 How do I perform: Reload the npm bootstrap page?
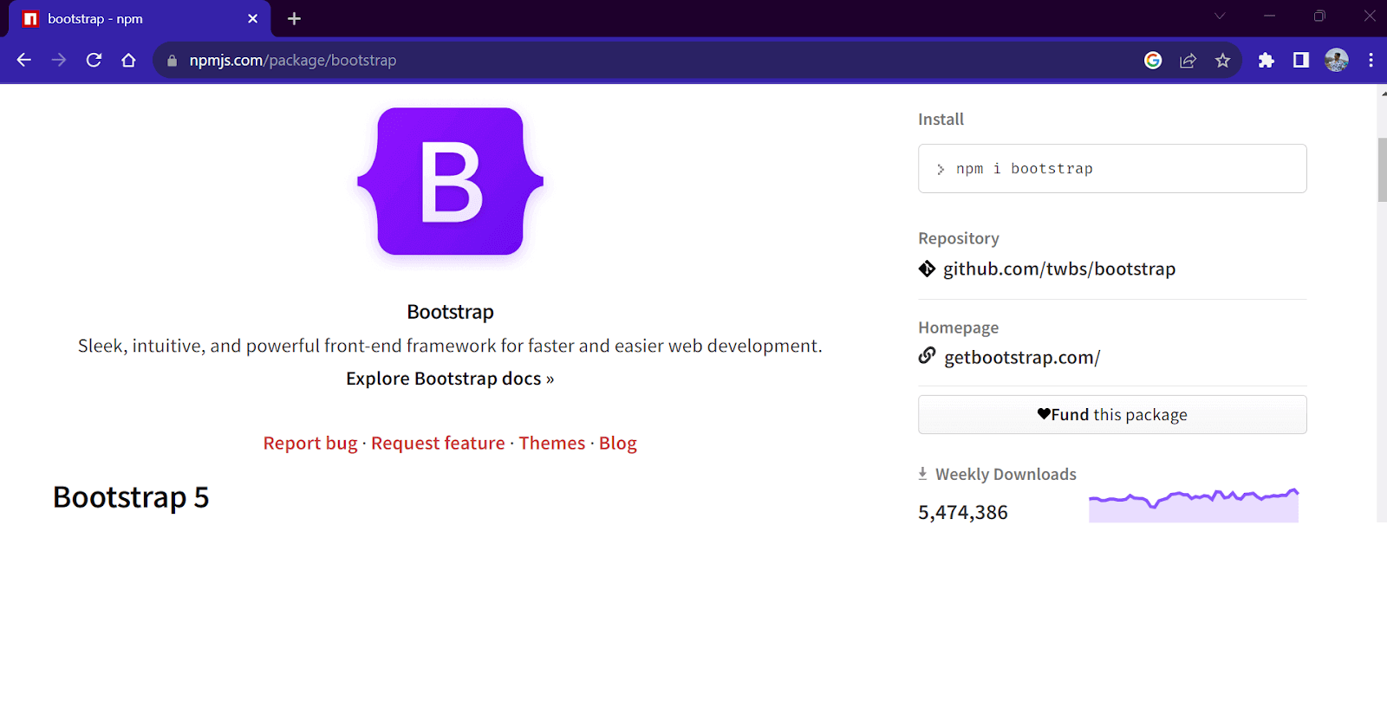pyautogui.click(x=94, y=60)
